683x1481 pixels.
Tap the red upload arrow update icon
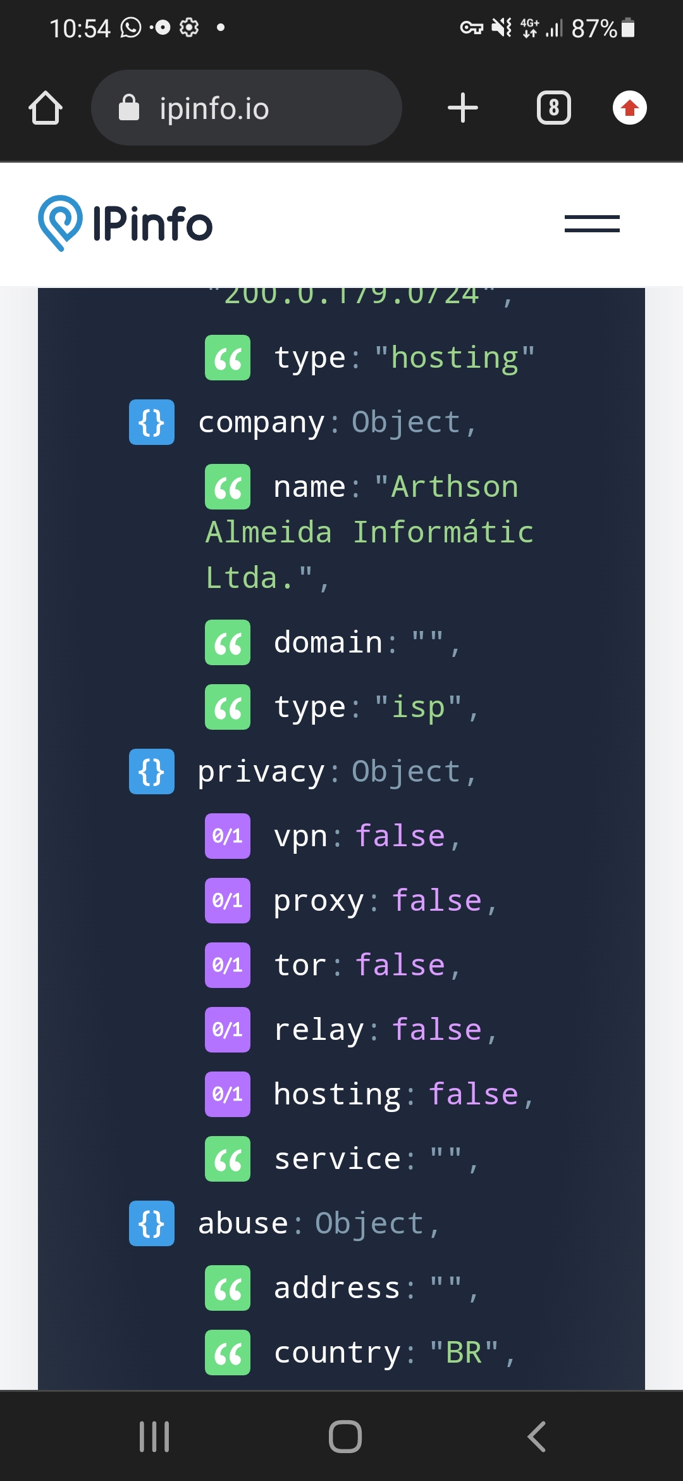click(629, 108)
